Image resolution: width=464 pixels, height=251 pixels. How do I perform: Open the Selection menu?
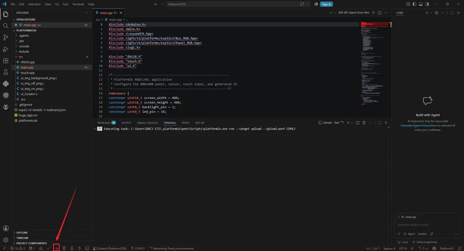(34, 4)
